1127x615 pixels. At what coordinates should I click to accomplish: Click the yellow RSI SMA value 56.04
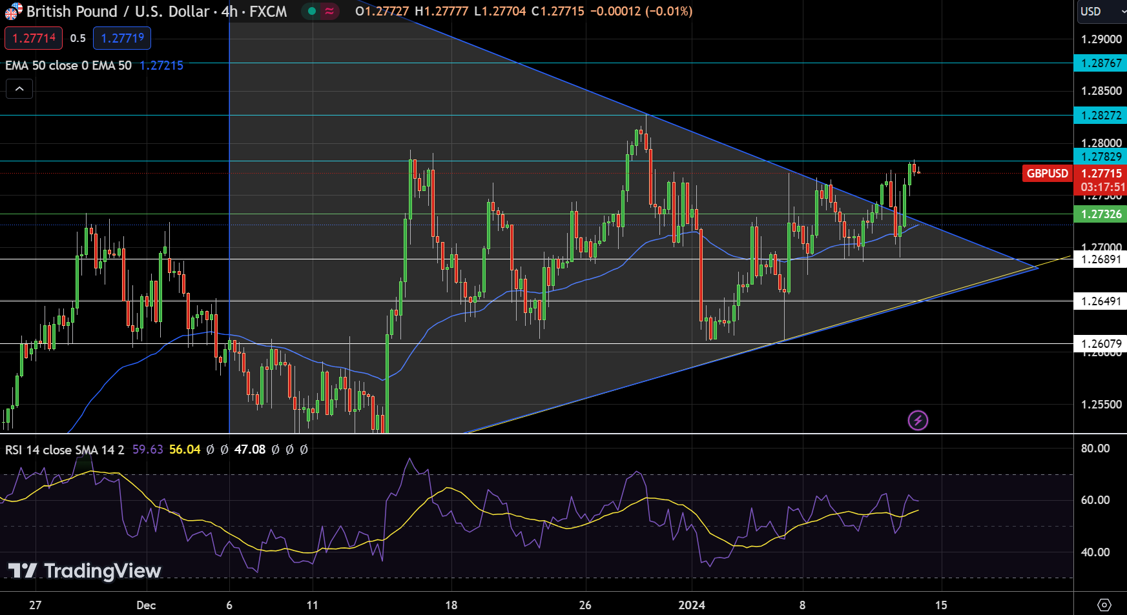point(185,449)
